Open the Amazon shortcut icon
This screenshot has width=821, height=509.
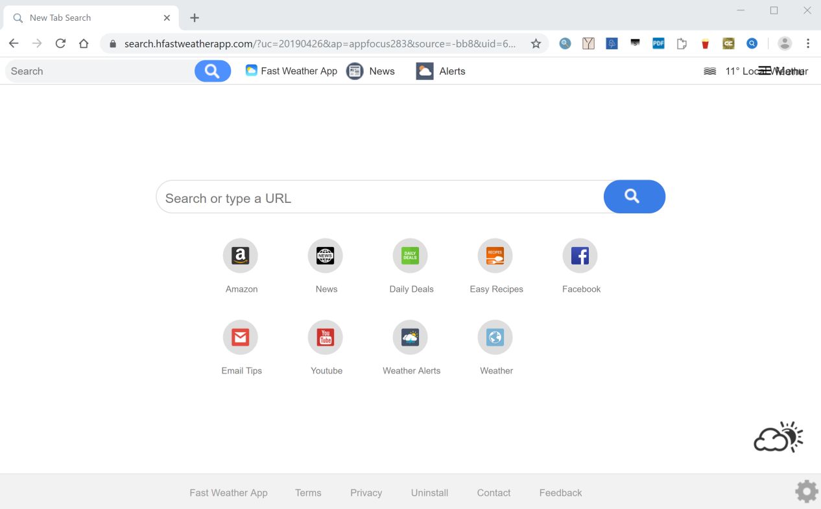[x=240, y=255]
